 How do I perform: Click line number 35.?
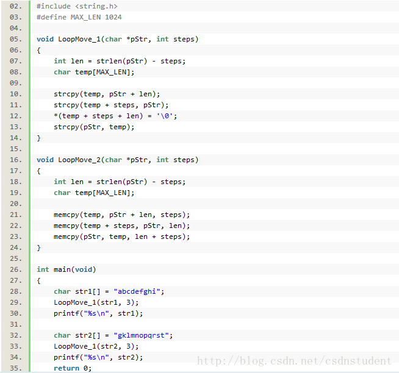click(15, 368)
